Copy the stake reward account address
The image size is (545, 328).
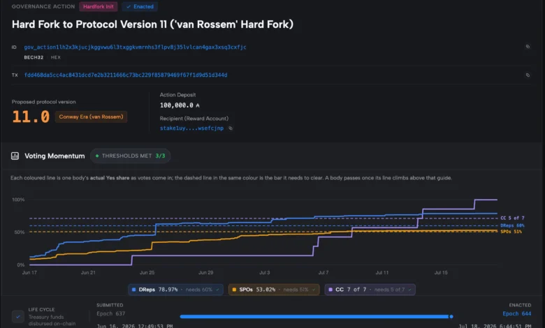click(231, 128)
